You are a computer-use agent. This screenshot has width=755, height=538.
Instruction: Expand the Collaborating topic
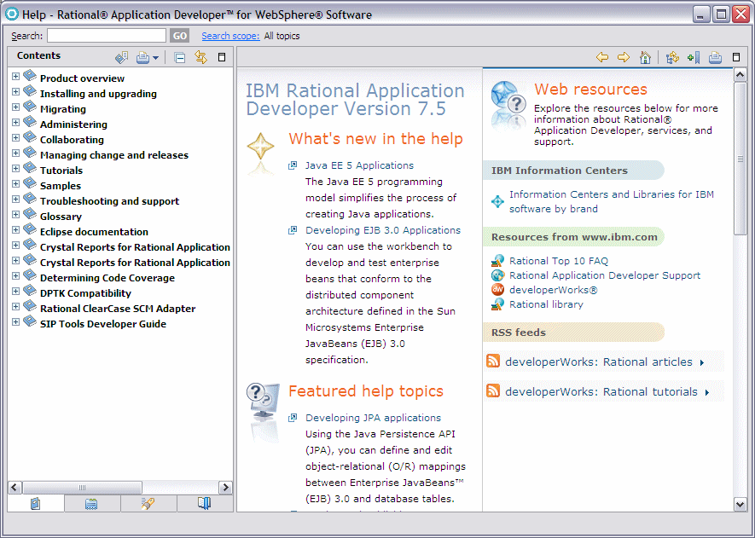click(x=15, y=138)
